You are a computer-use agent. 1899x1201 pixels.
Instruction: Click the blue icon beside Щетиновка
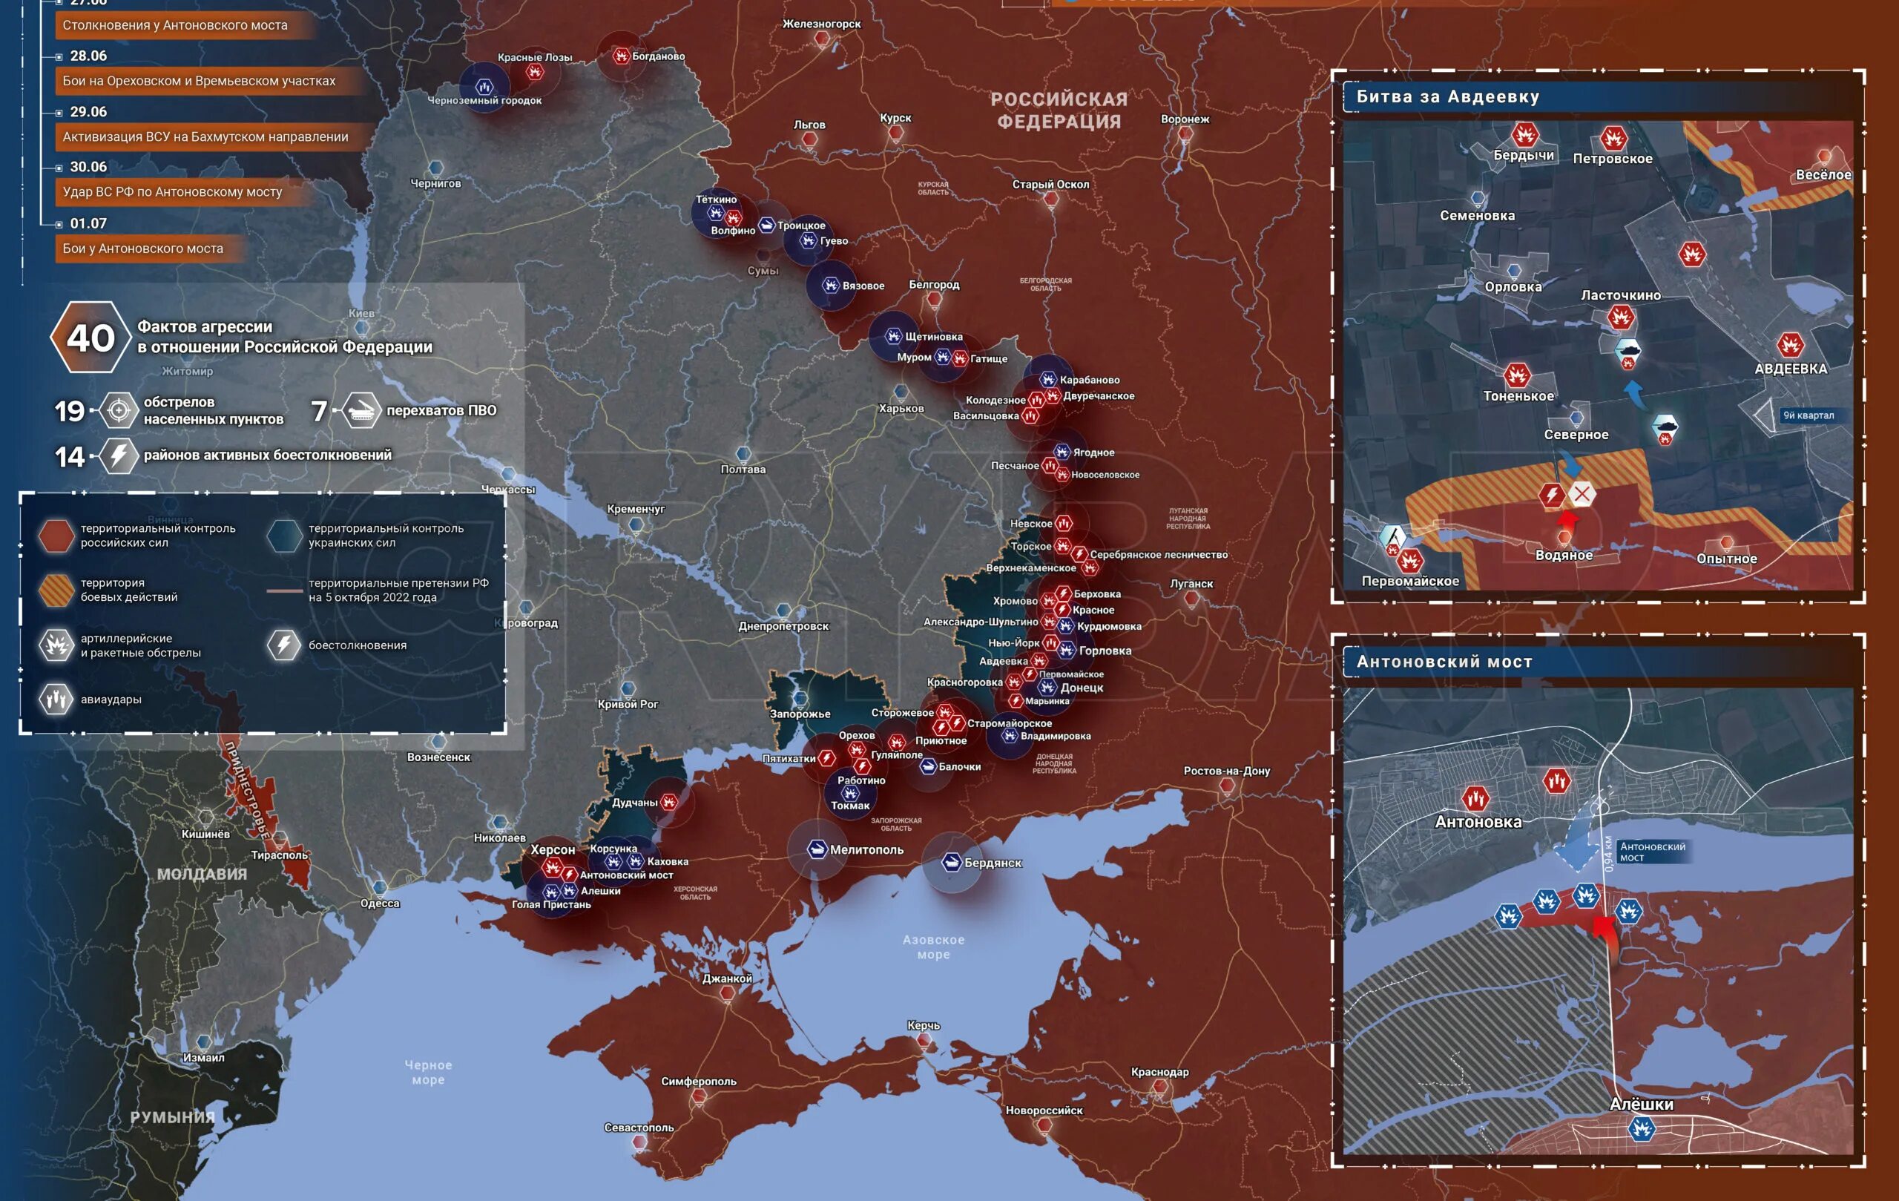(x=892, y=337)
